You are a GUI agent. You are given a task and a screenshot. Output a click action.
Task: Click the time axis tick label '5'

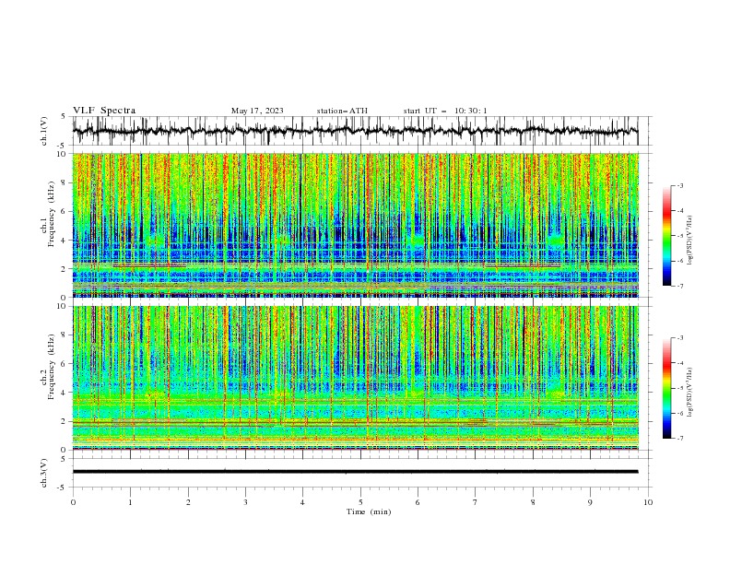click(360, 502)
